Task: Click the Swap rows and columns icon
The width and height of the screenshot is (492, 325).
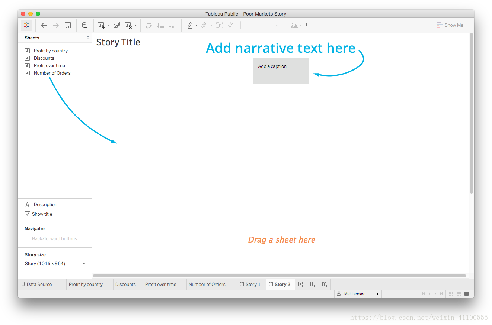Action: [148, 25]
